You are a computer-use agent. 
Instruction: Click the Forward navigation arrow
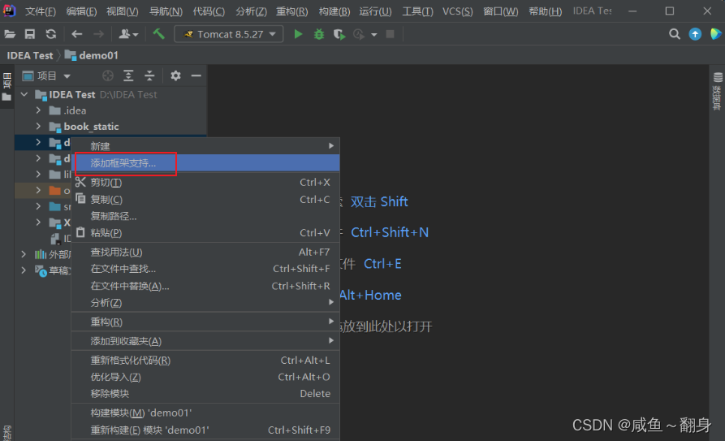click(x=98, y=34)
